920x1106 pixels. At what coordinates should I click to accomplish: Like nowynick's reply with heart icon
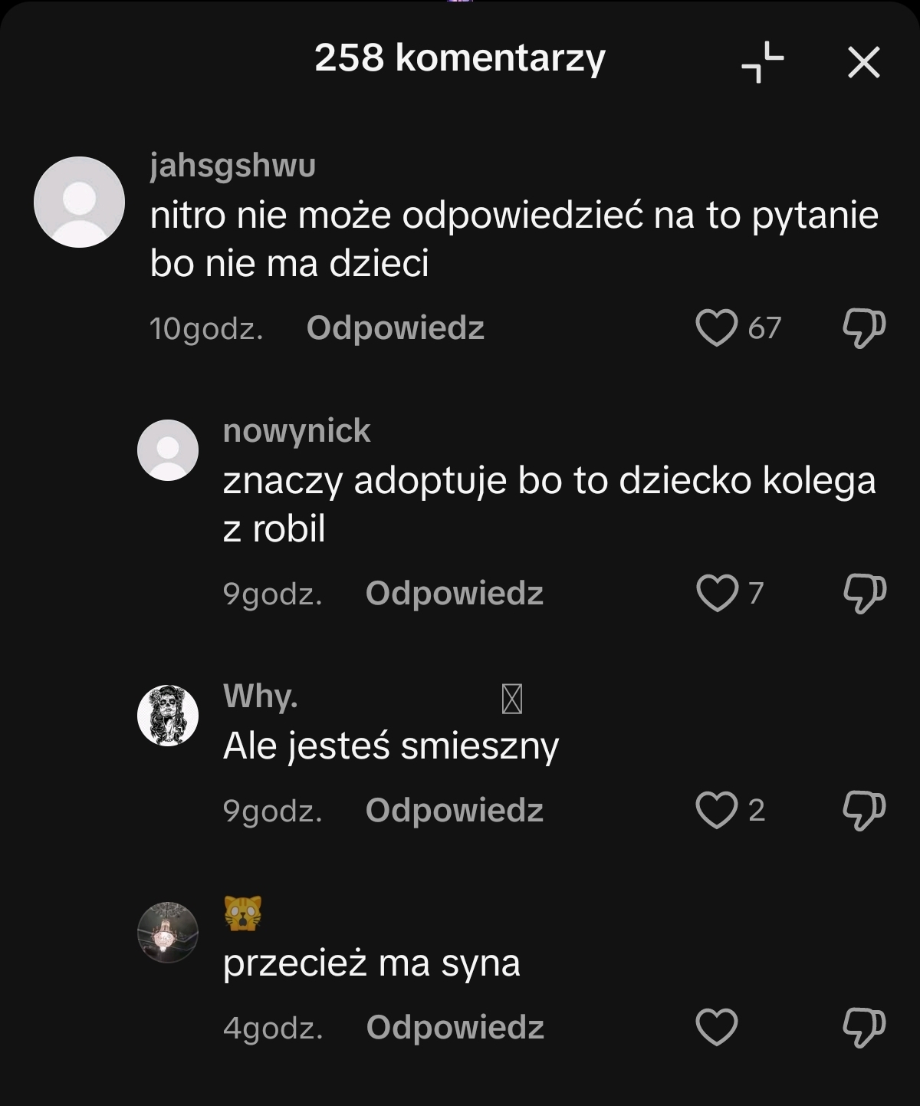click(716, 593)
